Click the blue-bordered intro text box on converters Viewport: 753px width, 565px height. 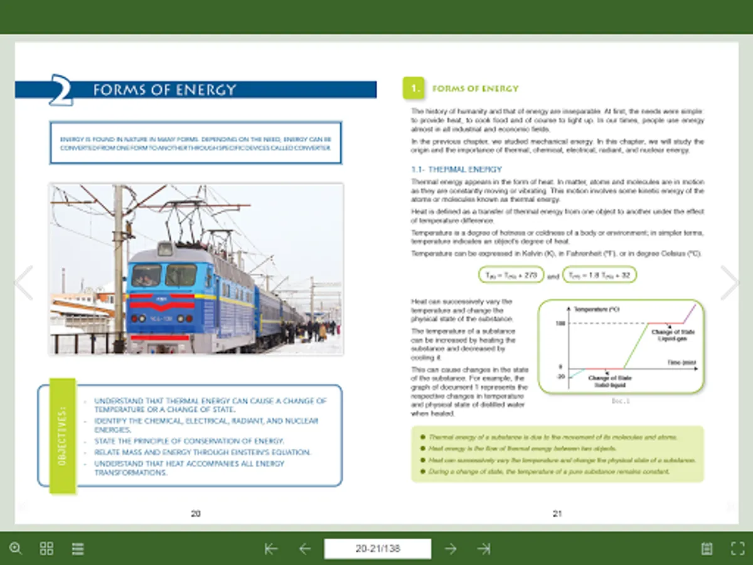click(196, 143)
